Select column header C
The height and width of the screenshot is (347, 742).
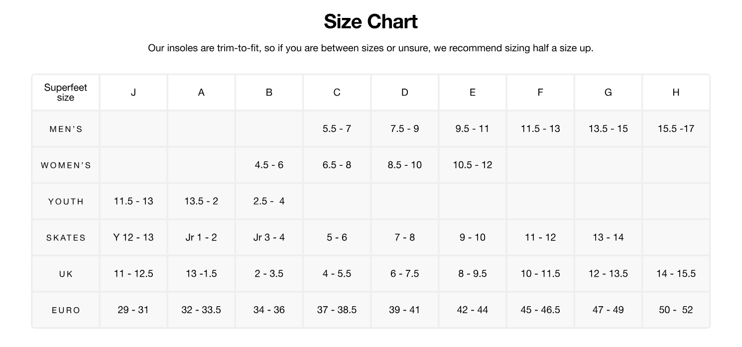(337, 93)
